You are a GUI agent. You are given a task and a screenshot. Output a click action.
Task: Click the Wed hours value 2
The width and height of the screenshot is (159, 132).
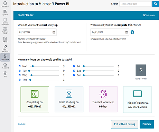(x=64, y=75)
